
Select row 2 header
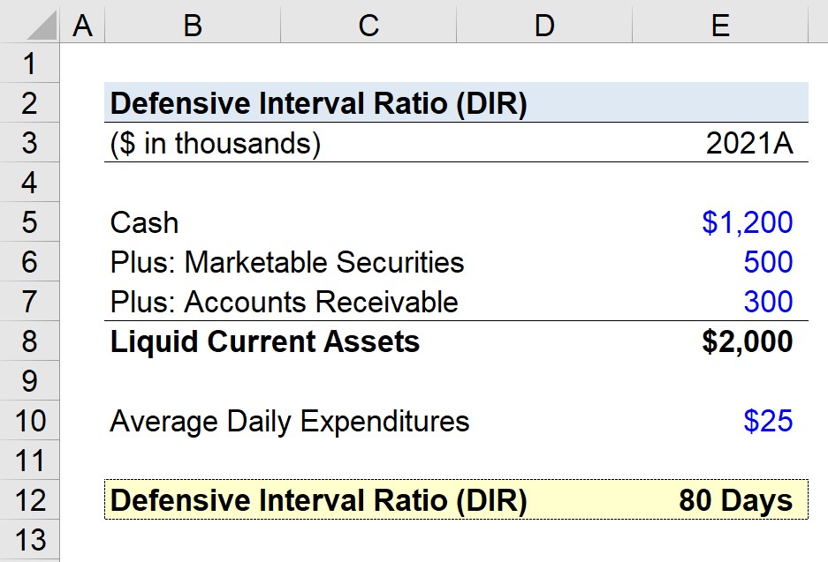pos(29,103)
